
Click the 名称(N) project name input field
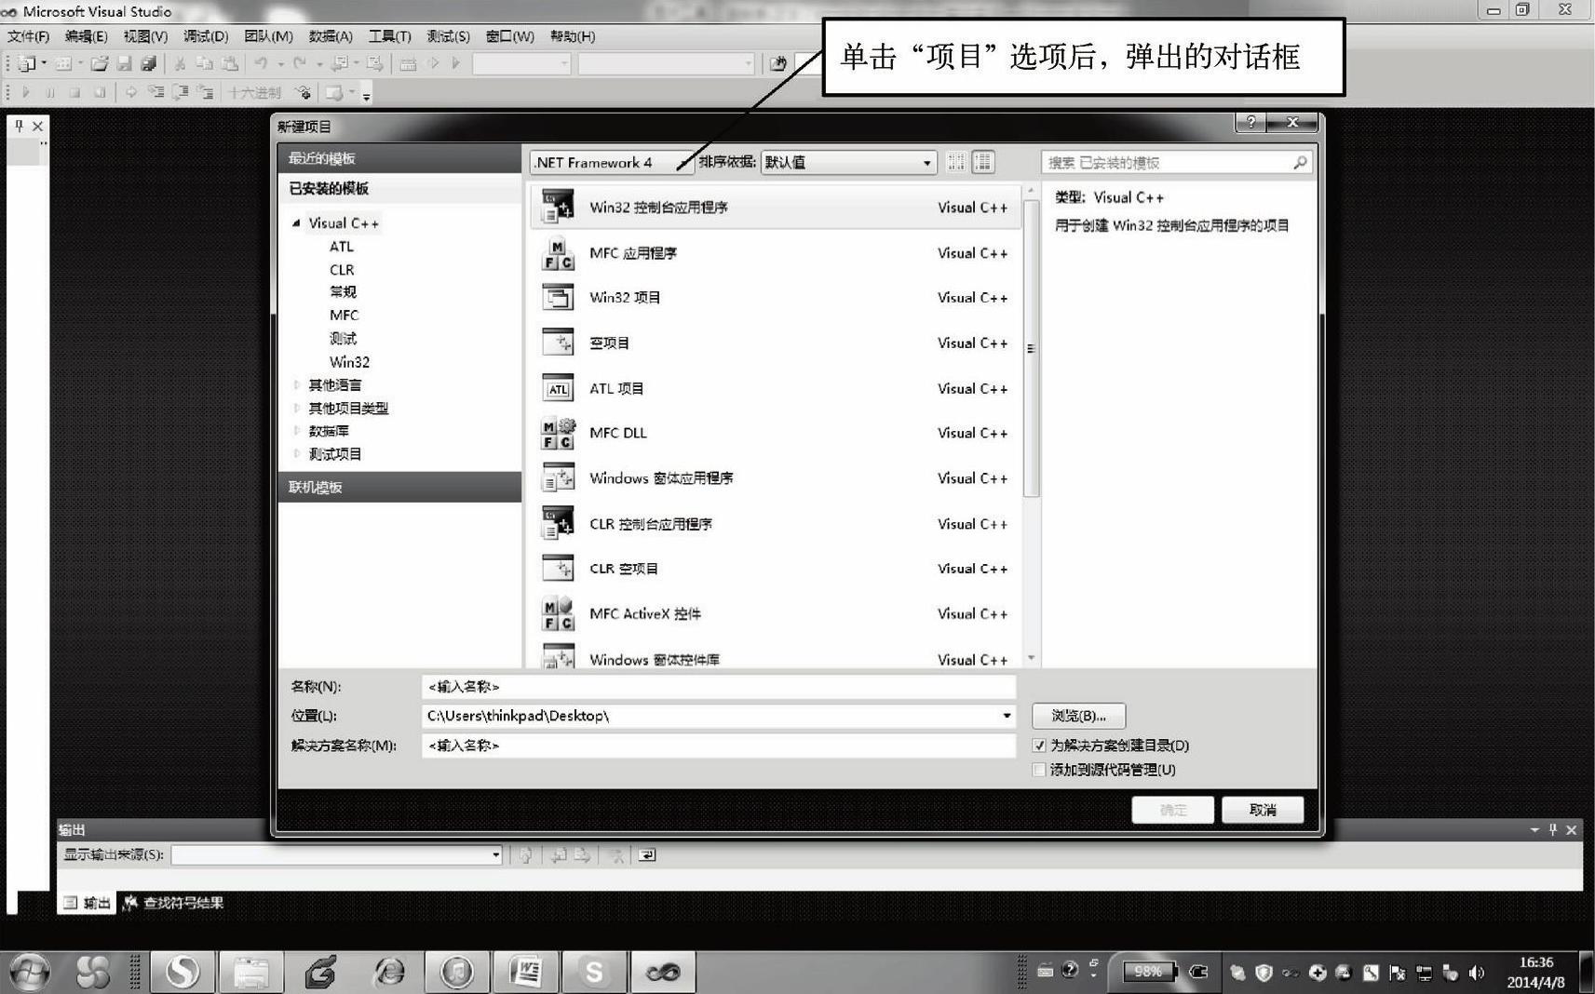[719, 687]
